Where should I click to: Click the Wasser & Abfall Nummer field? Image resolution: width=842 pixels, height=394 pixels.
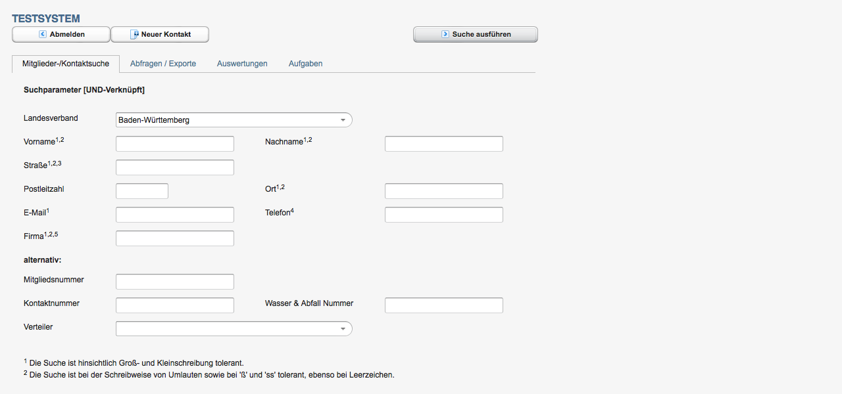[444, 305]
